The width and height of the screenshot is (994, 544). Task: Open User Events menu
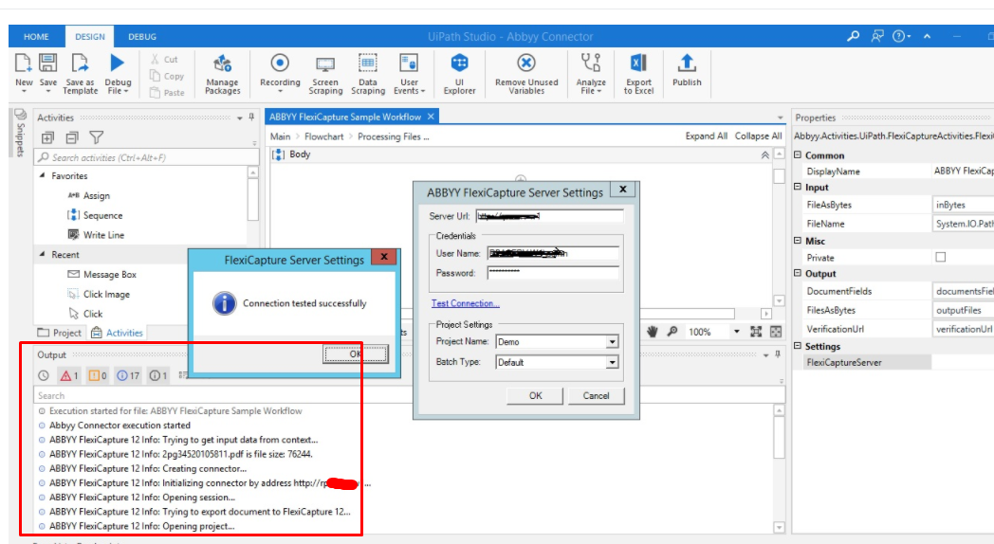(x=409, y=74)
